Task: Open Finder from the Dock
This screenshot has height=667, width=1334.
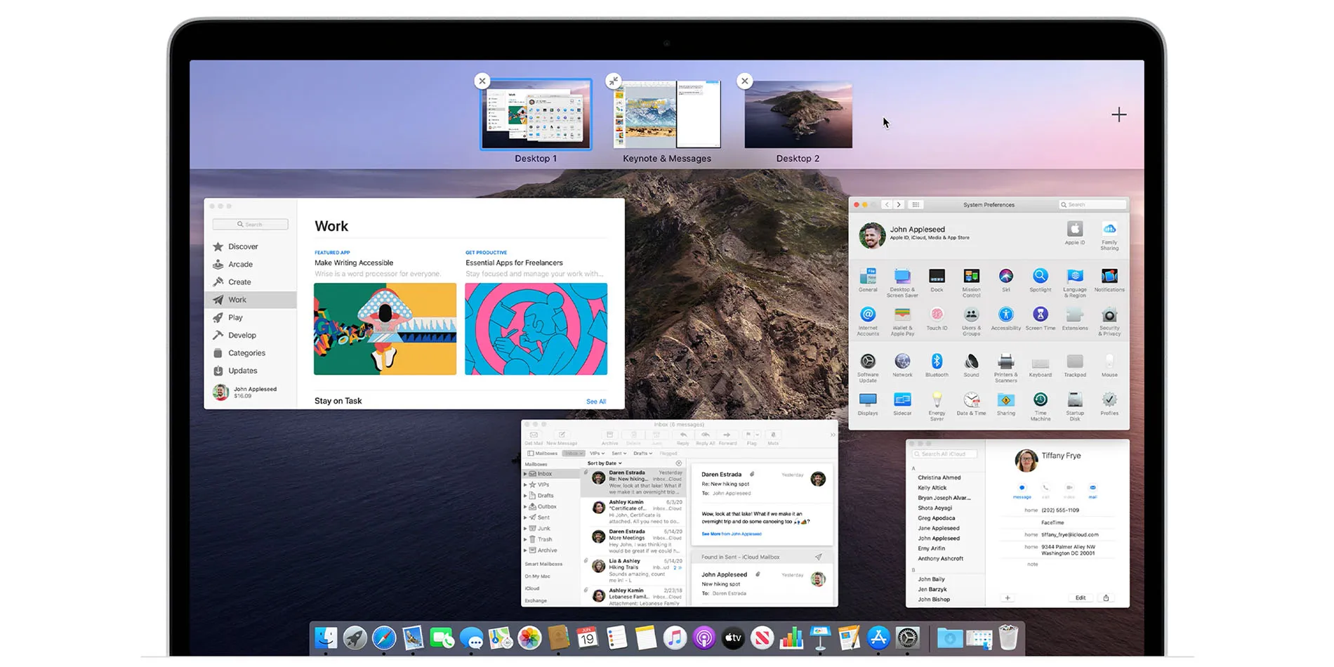Action: [x=325, y=638]
